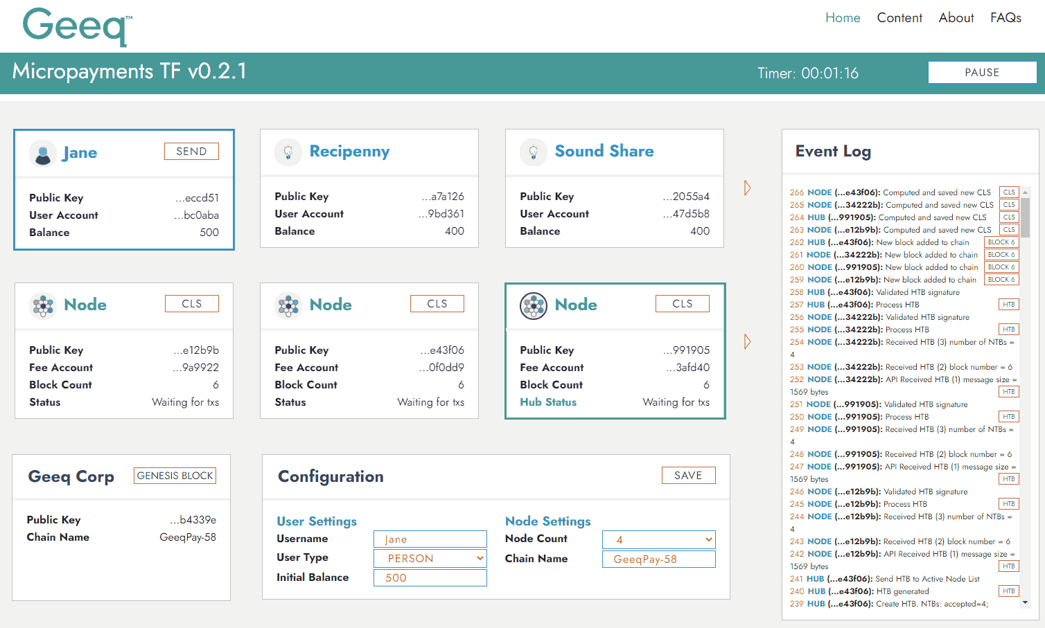The image size is (1045, 628).
Task: Click log entry 241 Send HTB to Active Node List
Action: tap(885, 579)
